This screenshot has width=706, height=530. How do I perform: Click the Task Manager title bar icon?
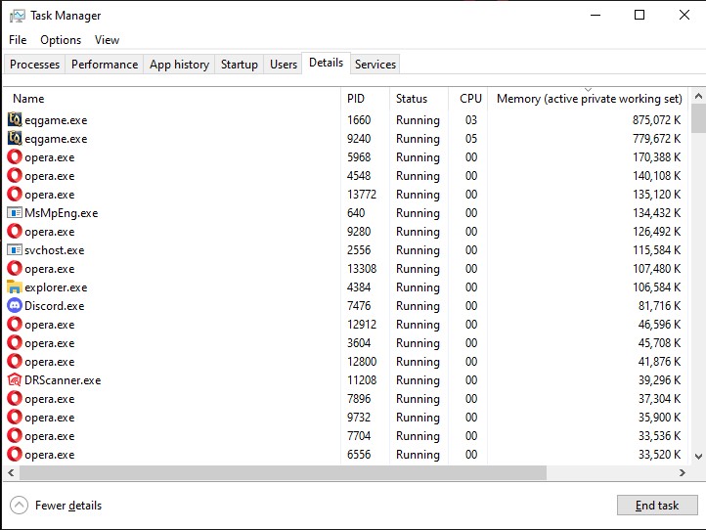pos(17,16)
